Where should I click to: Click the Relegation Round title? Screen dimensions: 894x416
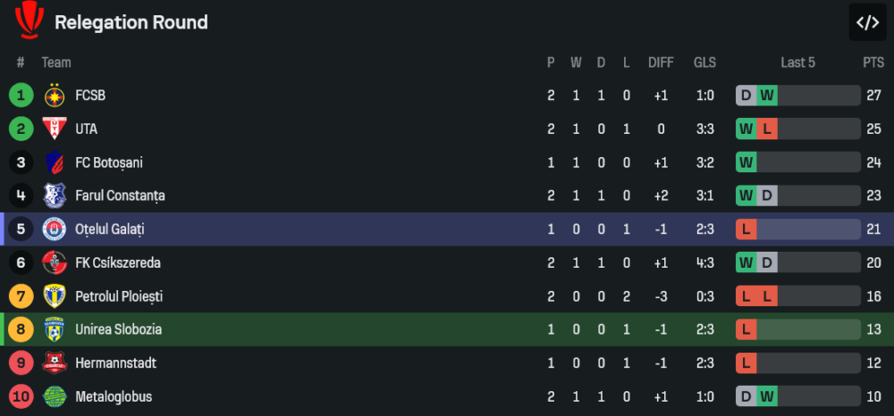[131, 22]
